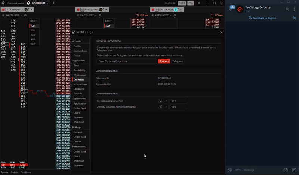
Task: Open the Profile settings section
Action: [x=77, y=46]
